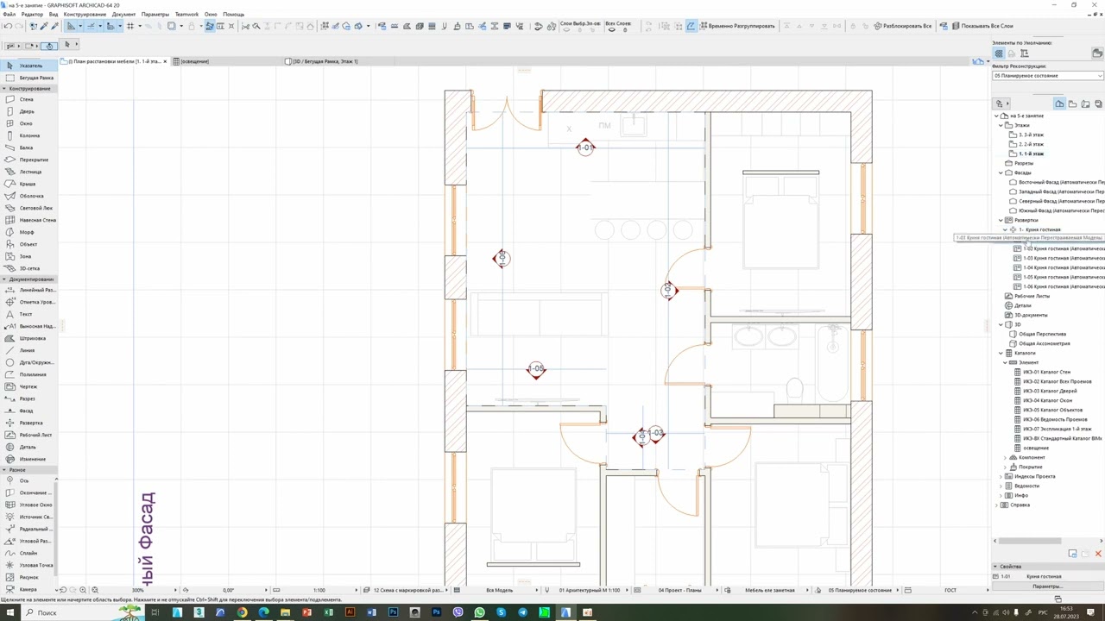The width and height of the screenshot is (1105, 621).
Task: Choose the Балка beam tool
Action: [x=26, y=147]
